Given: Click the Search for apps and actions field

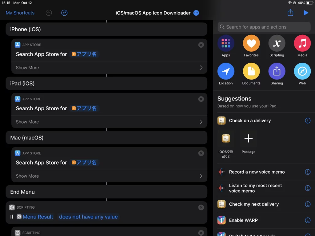Looking at the screenshot, I should [264, 27].
